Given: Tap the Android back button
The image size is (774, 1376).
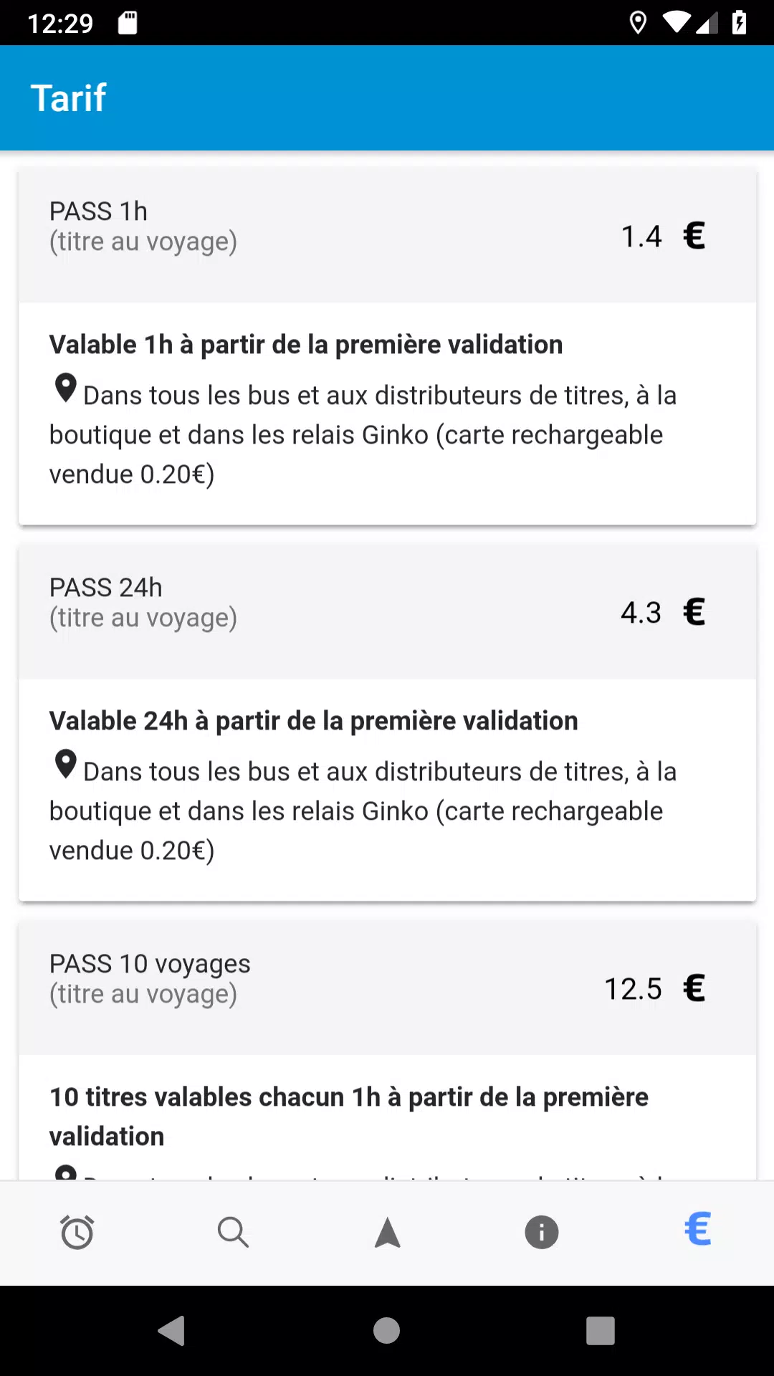Looking at the screenshot, I should (x=172, y=1331).
